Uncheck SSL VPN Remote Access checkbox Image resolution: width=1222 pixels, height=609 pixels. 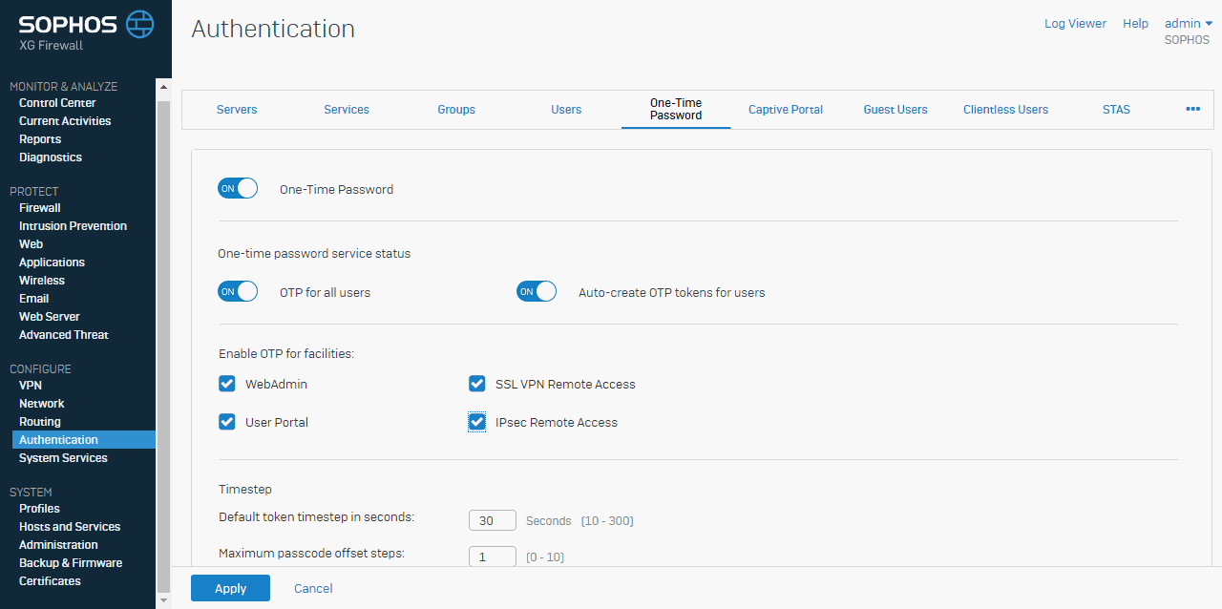click(x=477, y=384)
